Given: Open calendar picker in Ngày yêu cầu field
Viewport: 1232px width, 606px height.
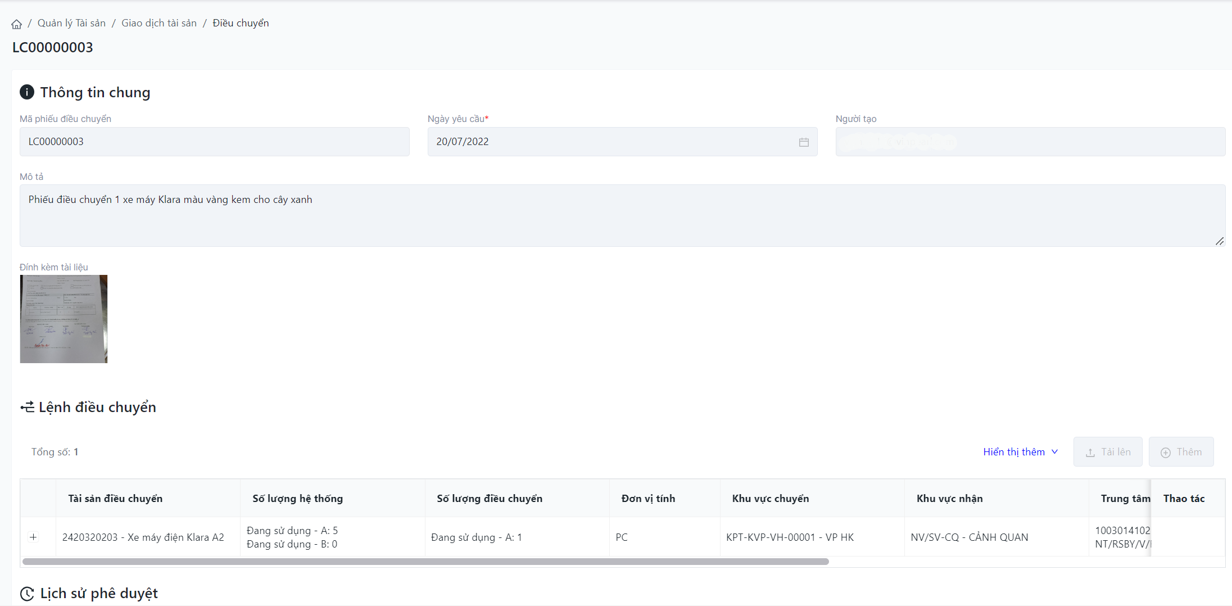Looking at the screenshot, I should [804, 142].
